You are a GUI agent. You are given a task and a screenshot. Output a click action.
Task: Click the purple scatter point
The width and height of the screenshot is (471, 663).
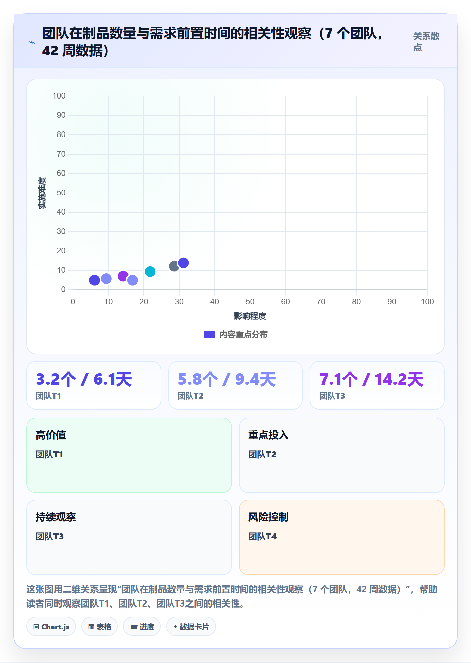point(123,276)
